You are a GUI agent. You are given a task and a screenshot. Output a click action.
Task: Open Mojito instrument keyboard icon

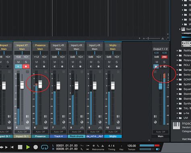(x=118, y=128)
